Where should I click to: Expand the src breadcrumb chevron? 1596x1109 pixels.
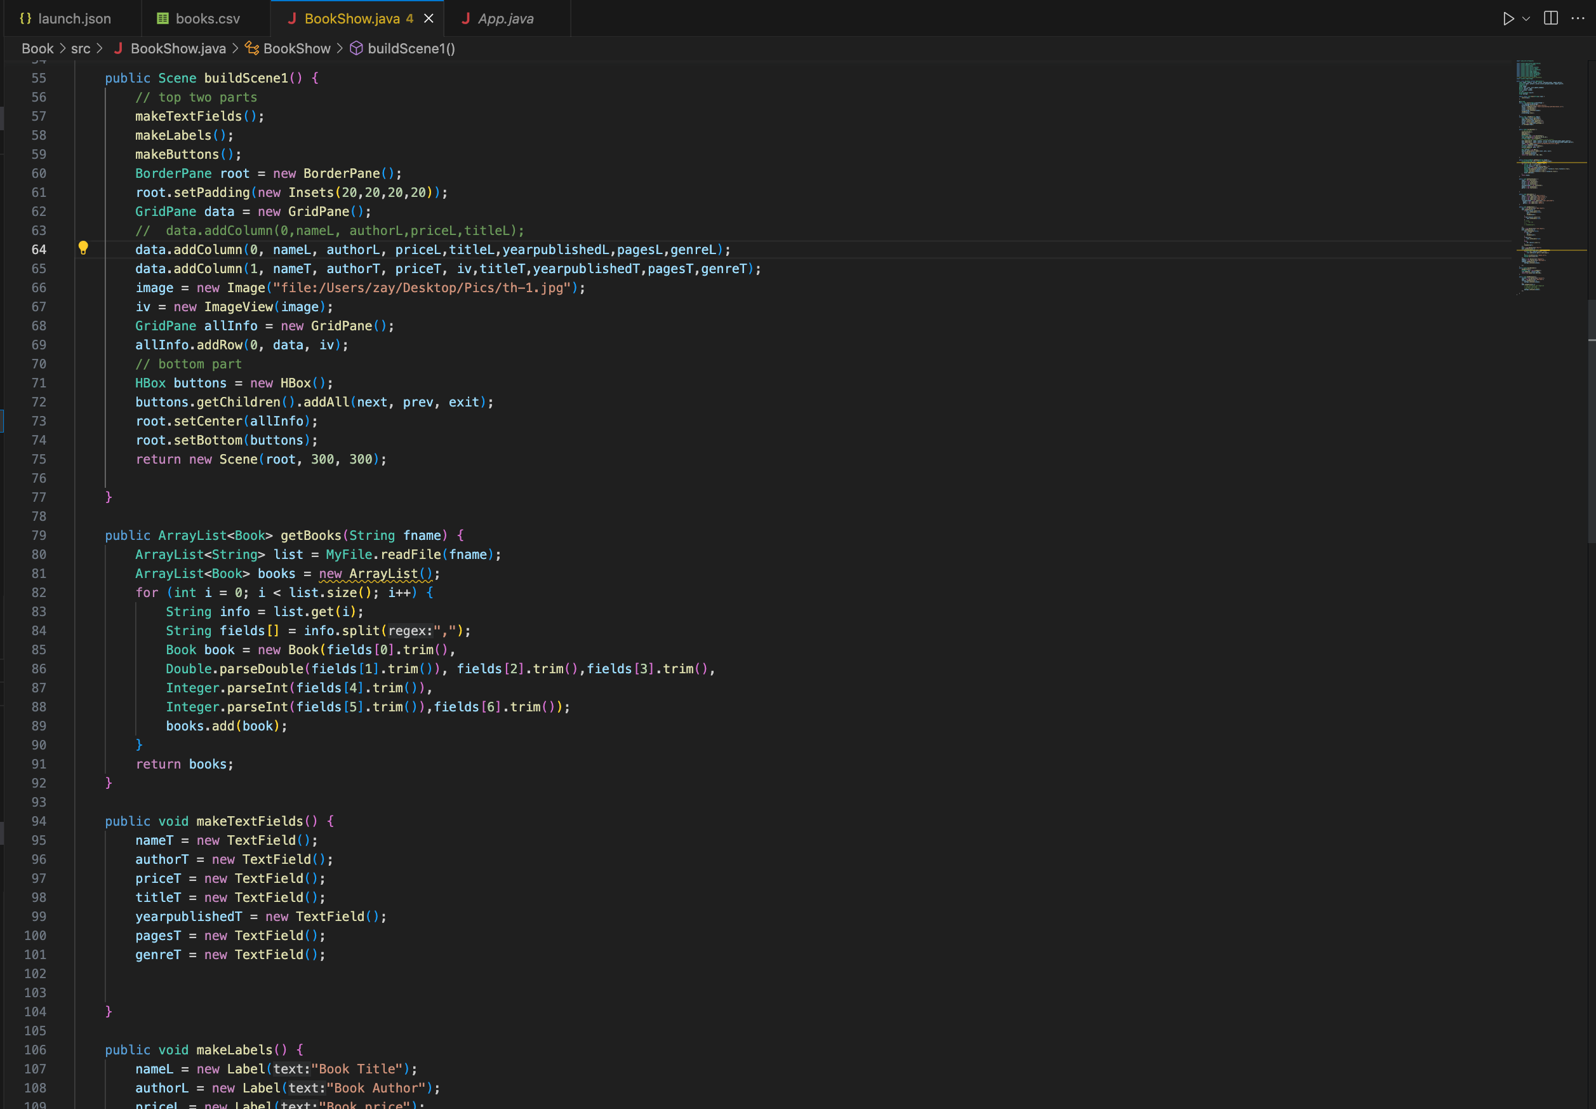[x=102, y=49]
